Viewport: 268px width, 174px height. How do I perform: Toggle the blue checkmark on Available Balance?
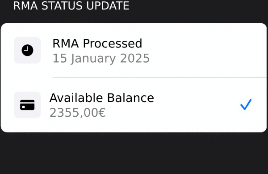(246, 104)
